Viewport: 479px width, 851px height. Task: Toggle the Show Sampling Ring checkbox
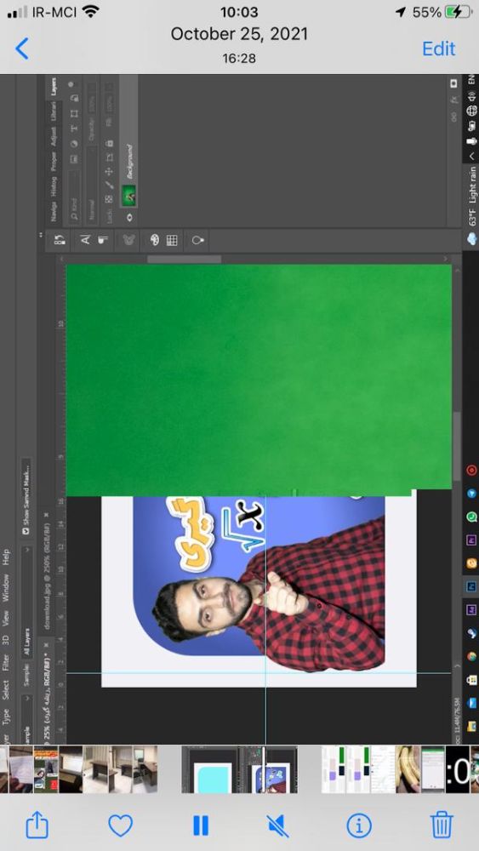point(26,532)
